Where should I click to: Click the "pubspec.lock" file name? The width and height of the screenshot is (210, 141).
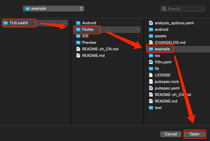point(167,81)
